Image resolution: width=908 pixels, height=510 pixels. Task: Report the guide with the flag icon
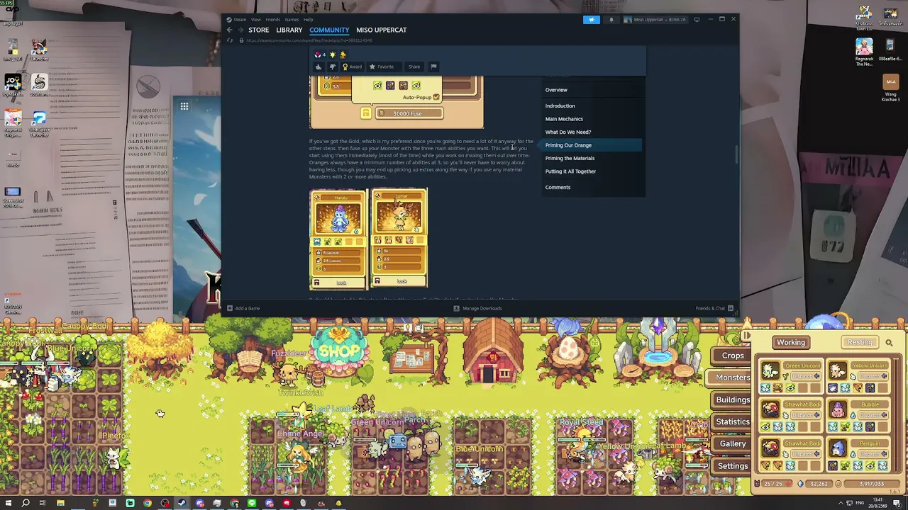[x=433, y=67]
